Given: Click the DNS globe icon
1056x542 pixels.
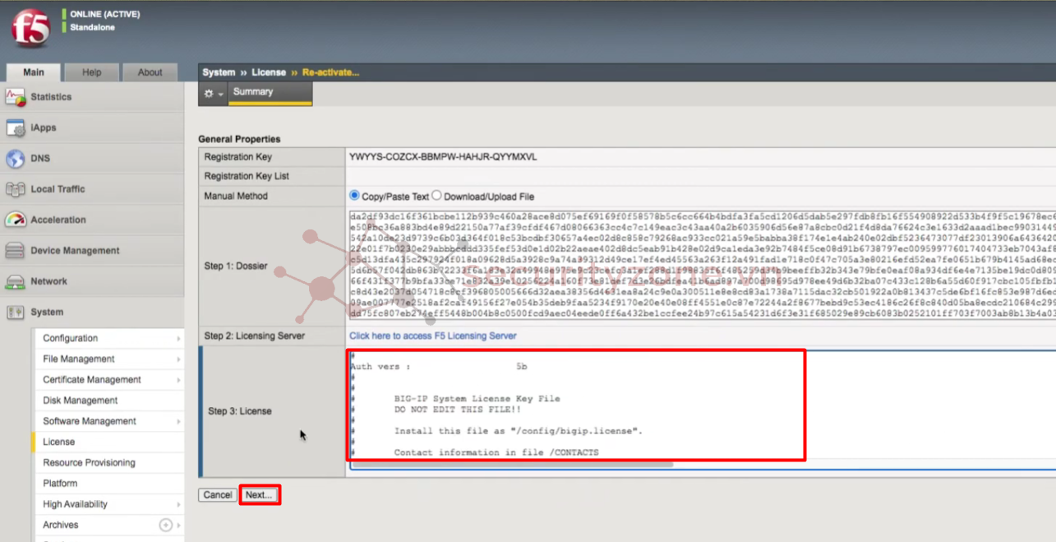Looking at the screenshot, I should pyautogui.click(x=15, y=159).
